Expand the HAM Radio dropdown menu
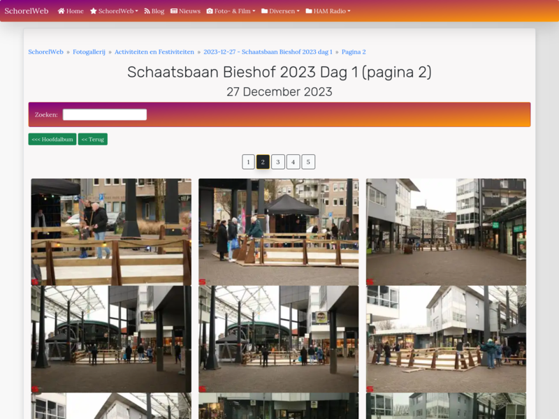The image size is (559, 419). click(x=328, y=11)
